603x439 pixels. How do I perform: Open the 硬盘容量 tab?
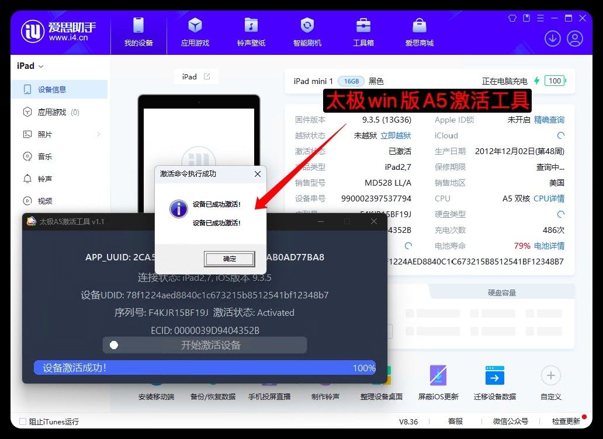(501, 292)
